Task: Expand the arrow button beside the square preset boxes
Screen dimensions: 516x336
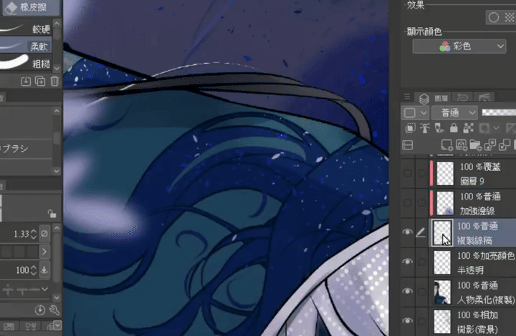Action: (44, 252)
